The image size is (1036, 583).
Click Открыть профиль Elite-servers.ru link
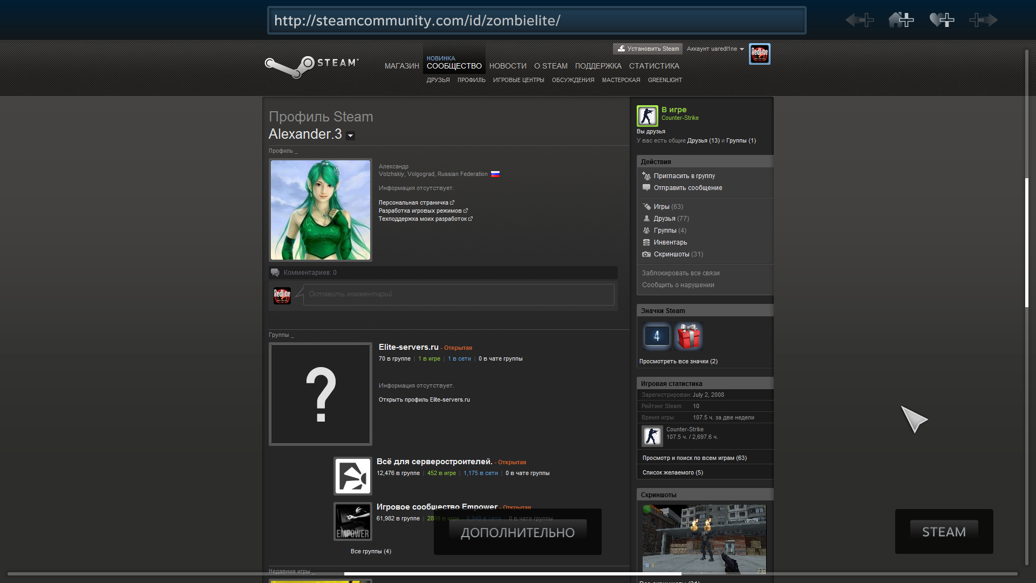click(424, 400)
